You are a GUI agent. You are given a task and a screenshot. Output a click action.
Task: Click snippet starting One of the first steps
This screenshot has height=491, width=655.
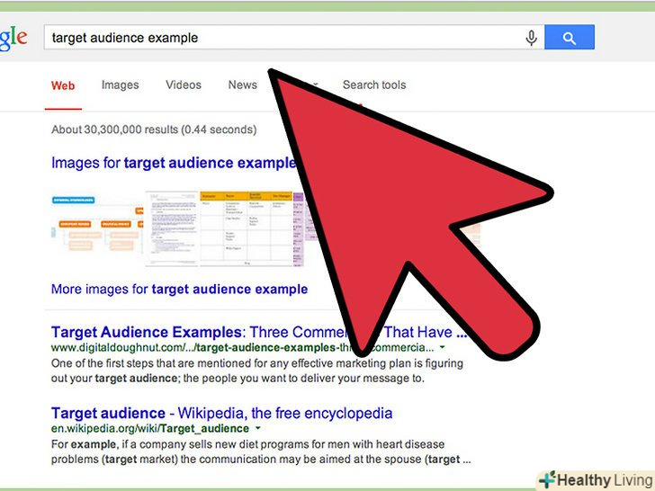(x=257, y=370)
